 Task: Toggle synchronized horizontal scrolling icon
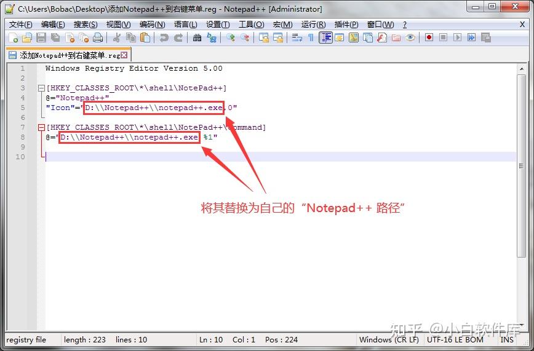coord(278,37)
